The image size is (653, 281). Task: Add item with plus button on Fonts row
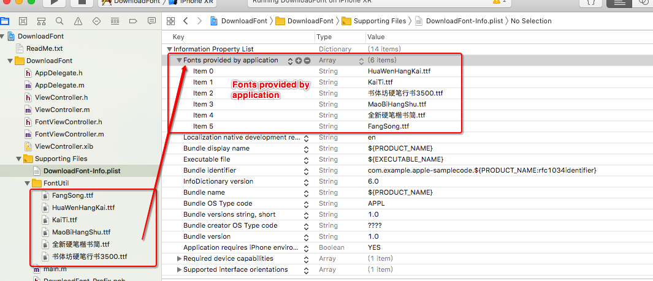point(299,61)
